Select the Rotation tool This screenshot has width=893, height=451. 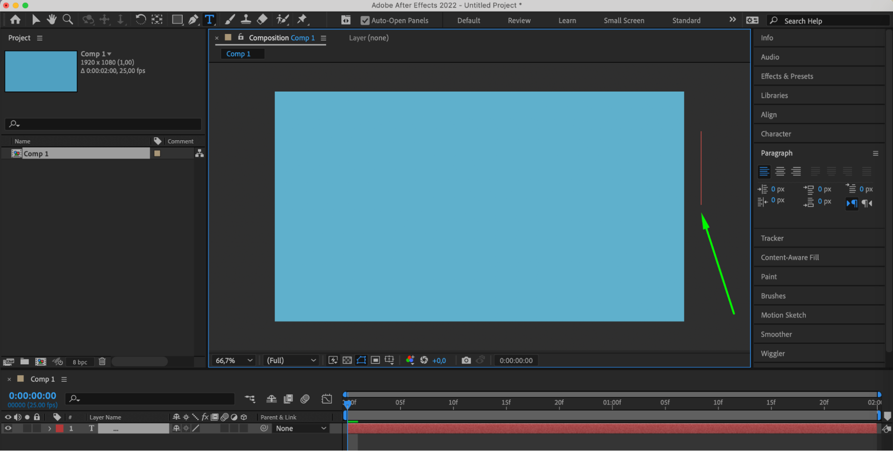click(140, 20)
